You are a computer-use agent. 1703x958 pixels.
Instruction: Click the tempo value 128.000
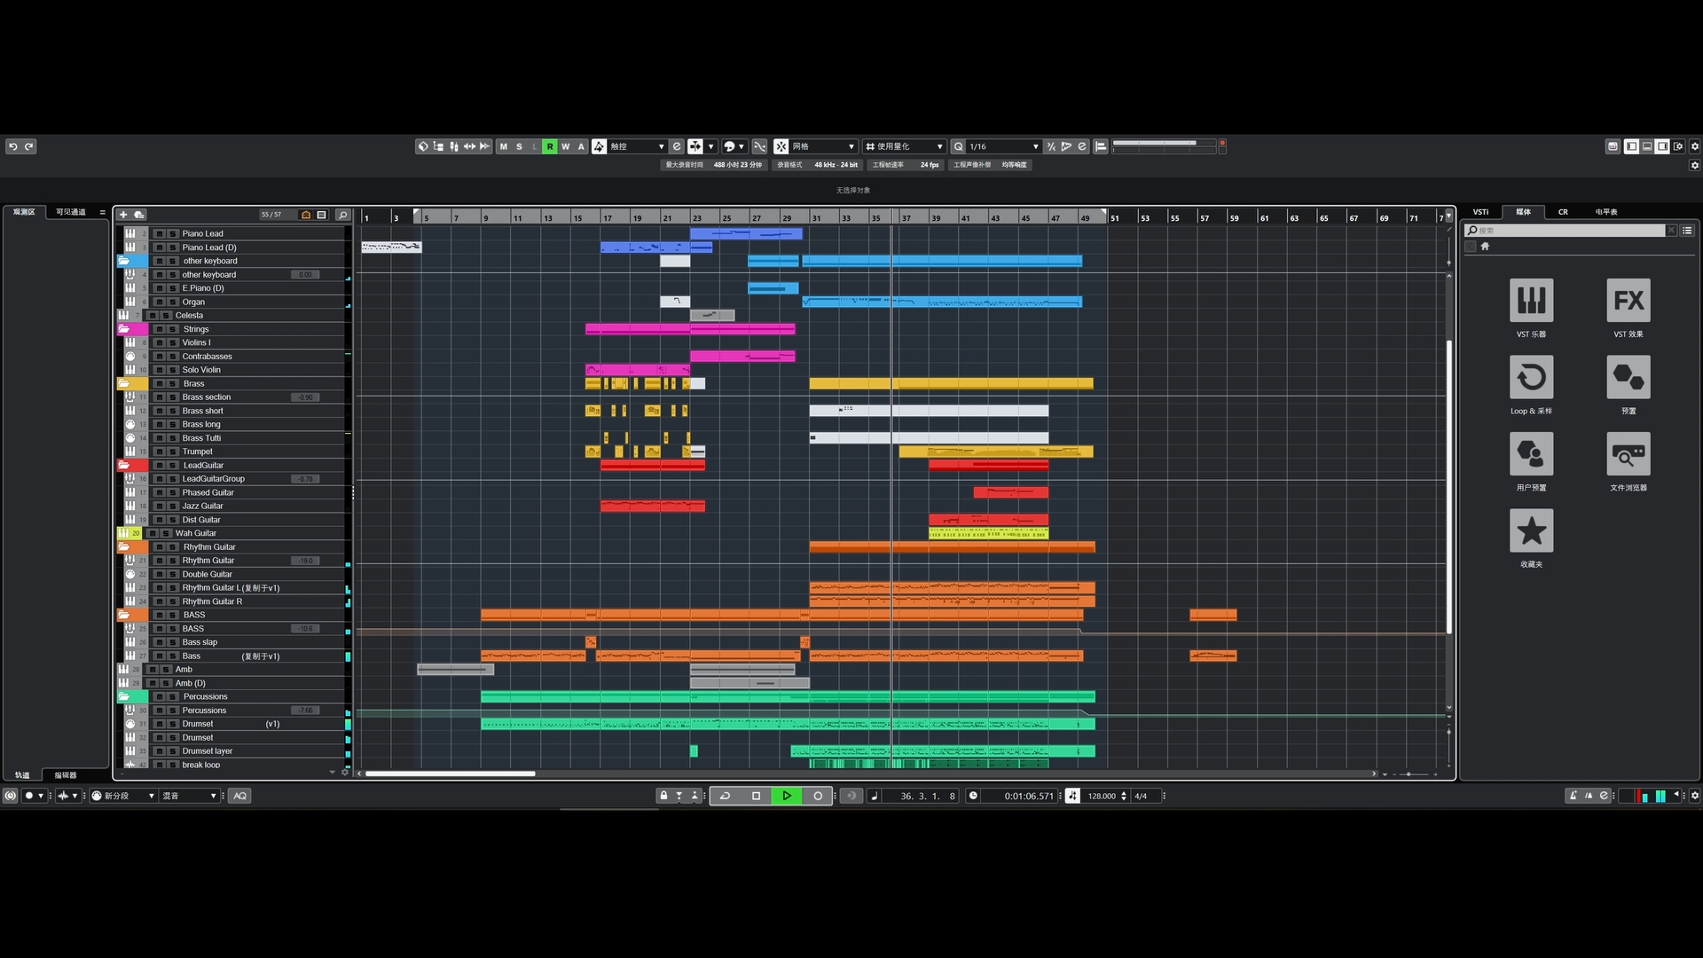pos(1102,797)
